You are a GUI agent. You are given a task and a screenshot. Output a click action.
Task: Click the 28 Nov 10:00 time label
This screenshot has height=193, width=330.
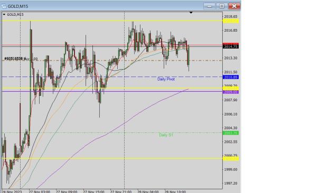tap(175, 191)
